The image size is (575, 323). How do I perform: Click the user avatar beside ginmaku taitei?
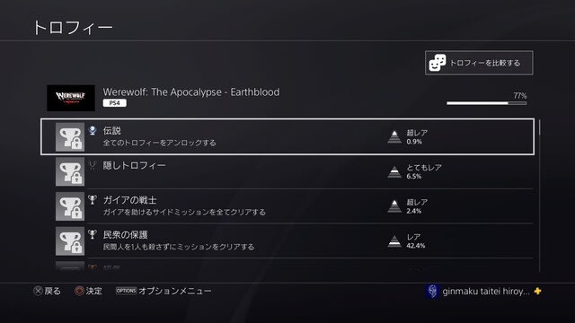[433, 291]
